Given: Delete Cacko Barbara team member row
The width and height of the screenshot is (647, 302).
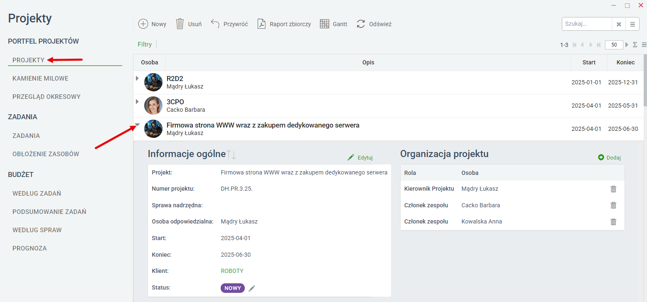Looking at the screenshot, I should pyautogui.click(x=613, y=205).
